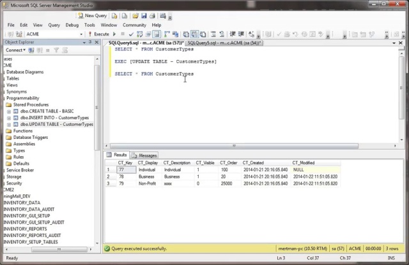Open the Query menu
Viewport: 409px width, 265px height.
point(54,25)
